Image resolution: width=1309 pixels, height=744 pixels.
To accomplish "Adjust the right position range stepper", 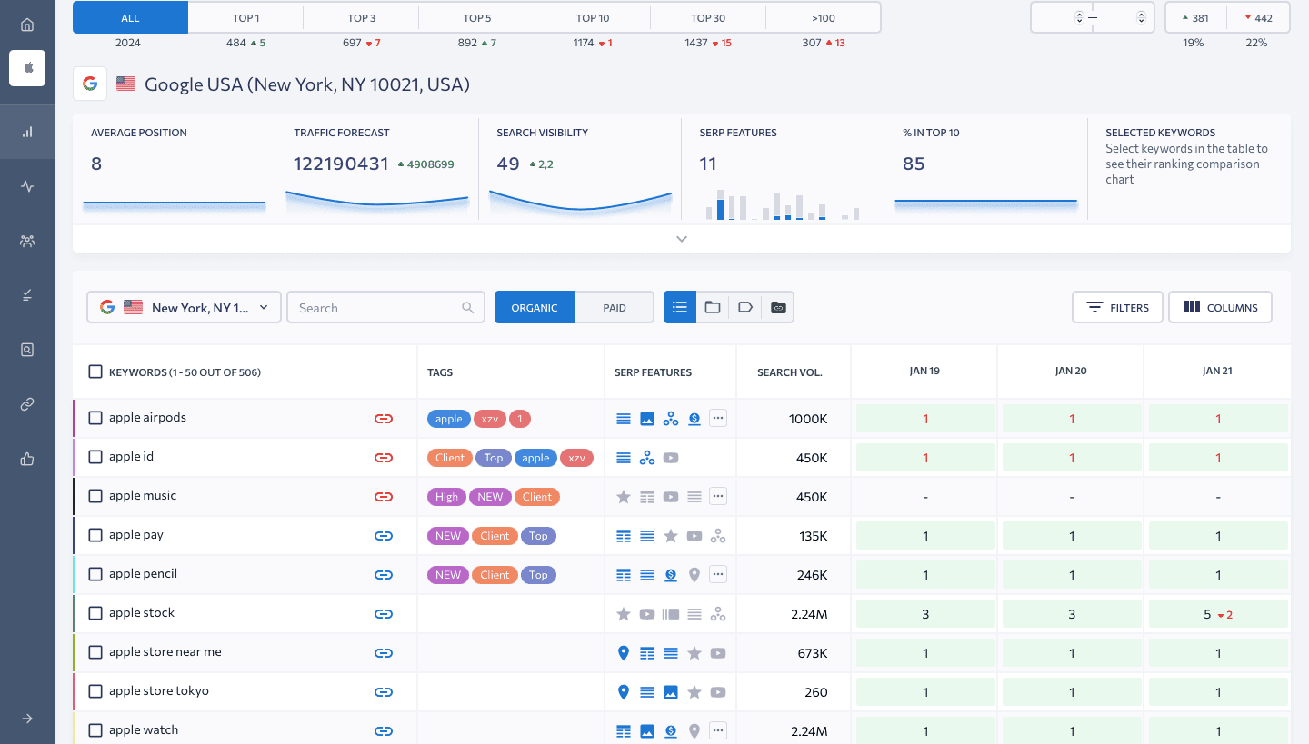I will 1141,17.
